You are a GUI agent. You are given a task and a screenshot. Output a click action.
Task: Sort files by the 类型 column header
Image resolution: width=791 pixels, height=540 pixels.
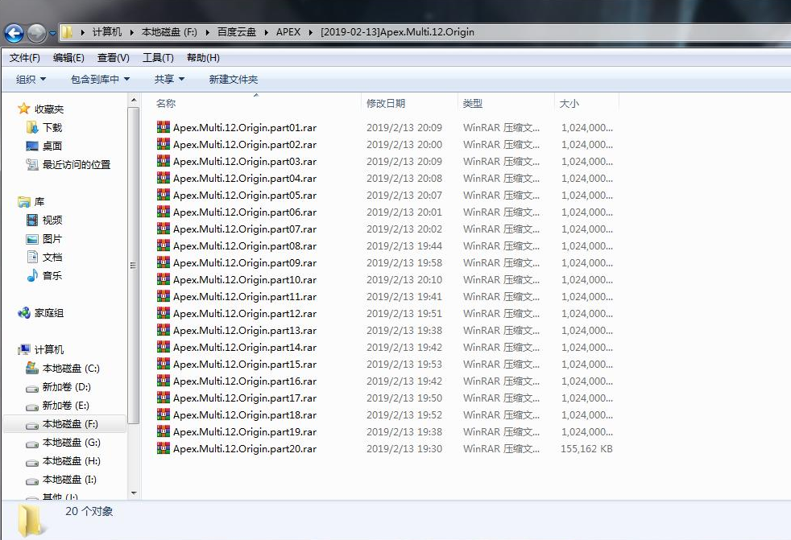tap(473, 103)
